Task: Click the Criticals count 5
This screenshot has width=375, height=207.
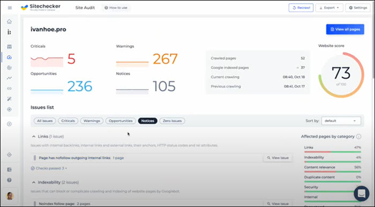Action: [71, 59]
